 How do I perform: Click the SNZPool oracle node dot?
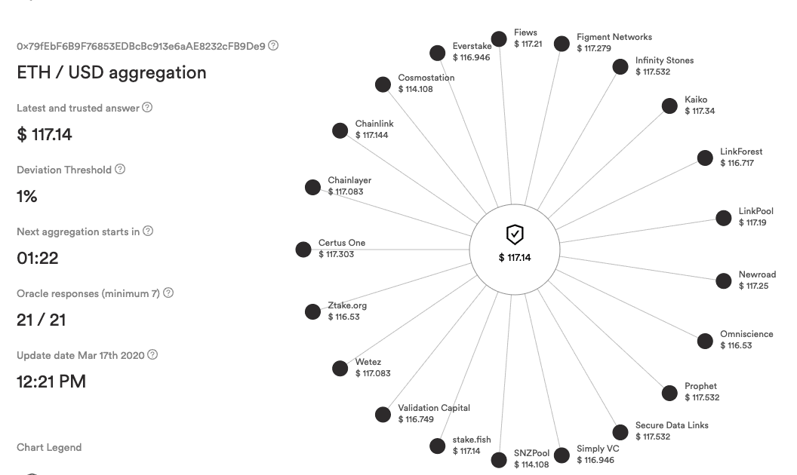pos(499,460)
